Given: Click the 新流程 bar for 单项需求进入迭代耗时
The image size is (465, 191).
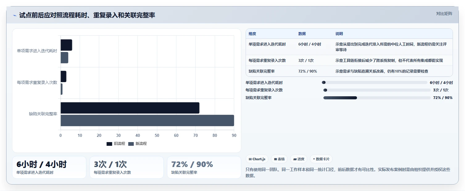Looking at the screenshot, I should tap(64, 58).
